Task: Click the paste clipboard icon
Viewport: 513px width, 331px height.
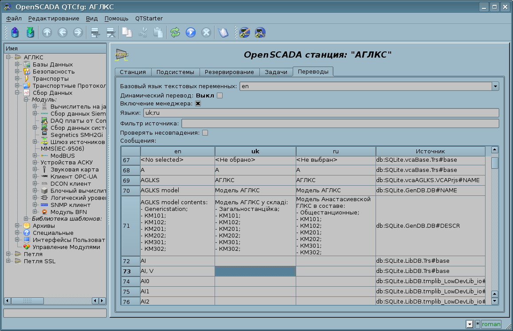Action: [x=158, y=32]
